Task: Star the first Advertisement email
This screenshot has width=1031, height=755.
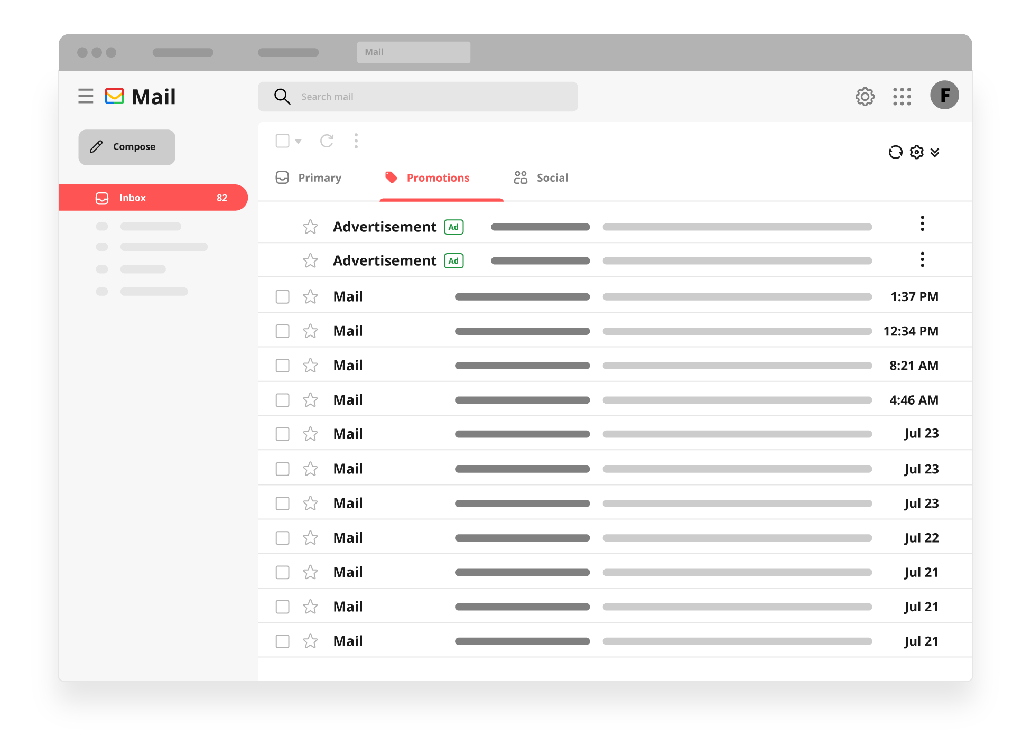Action: [310, 227]
